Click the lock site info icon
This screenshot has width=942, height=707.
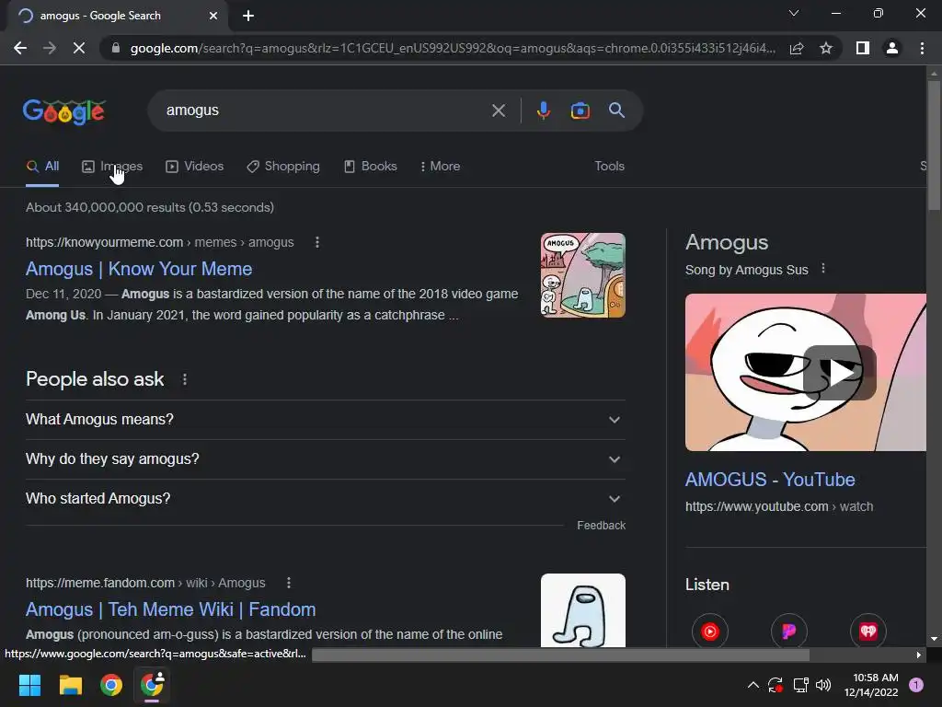tap(116, 48)
